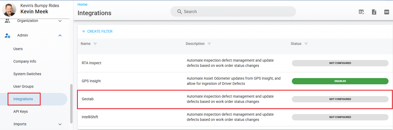The width and height of the screenshot is (393, 130).
Task: Click the filter icon beside Name column
Action: 95,44
